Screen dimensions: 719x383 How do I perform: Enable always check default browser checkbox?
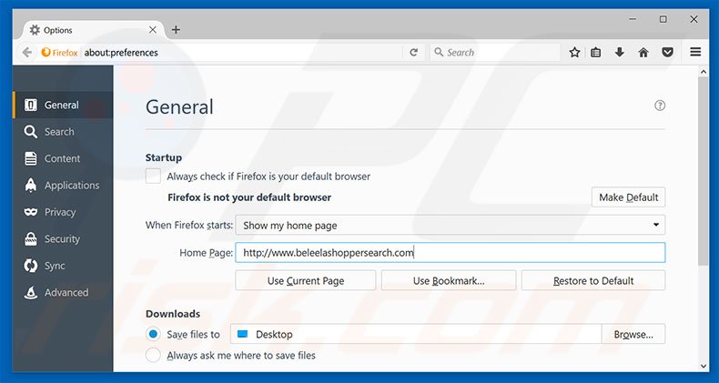click(153, 176)
